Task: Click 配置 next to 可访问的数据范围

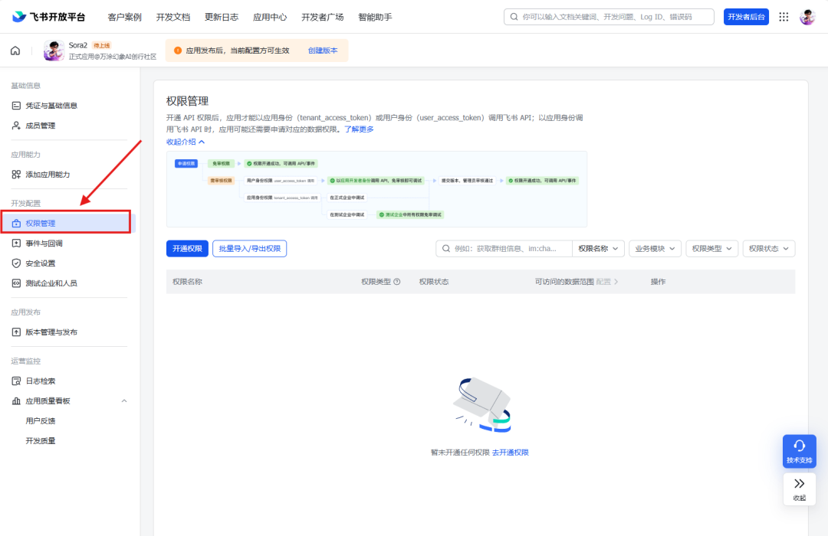Action: tap(606, 282)
